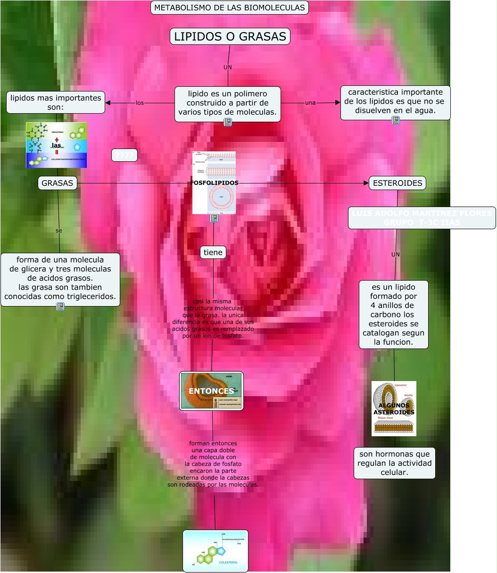The height and width of the screenshot is (573, 497).
Task: Select the "4 anillos de carbono" description node
Action: coord(393,315)
